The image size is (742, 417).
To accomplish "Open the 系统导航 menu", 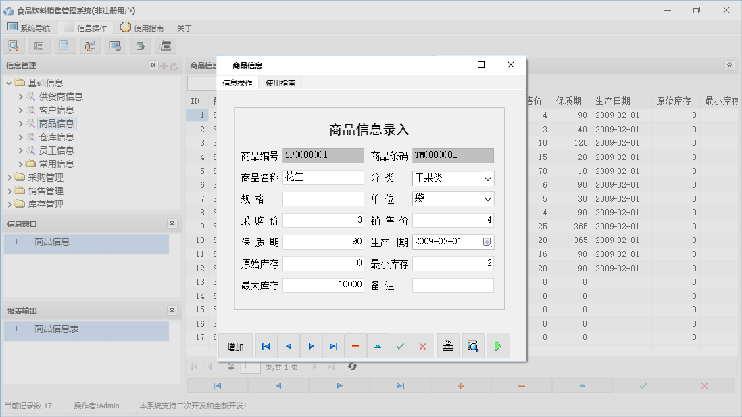I will coord(29,28).
